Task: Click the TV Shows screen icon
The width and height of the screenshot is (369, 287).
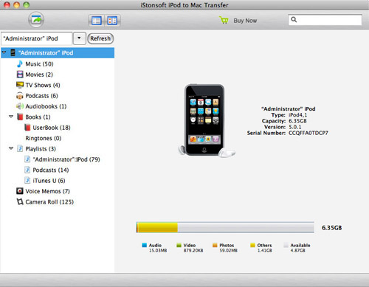Action: (20, 85)
